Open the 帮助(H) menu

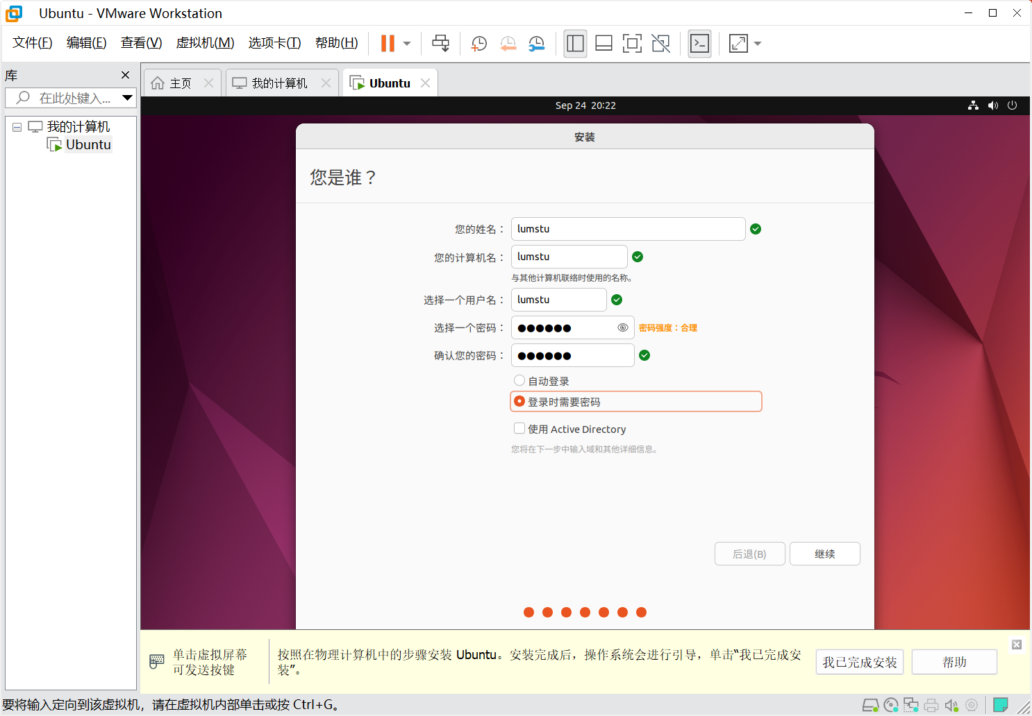click(337, 43)
